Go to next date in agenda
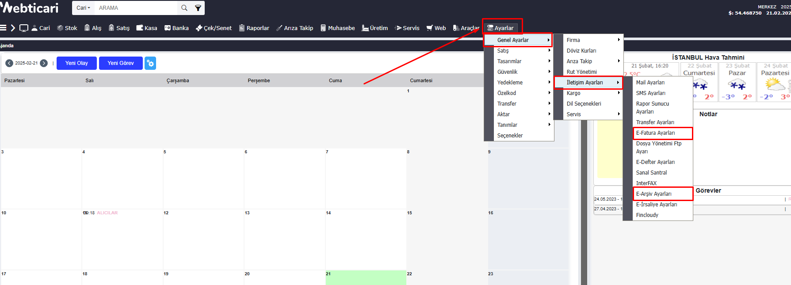 coord(44,63)
